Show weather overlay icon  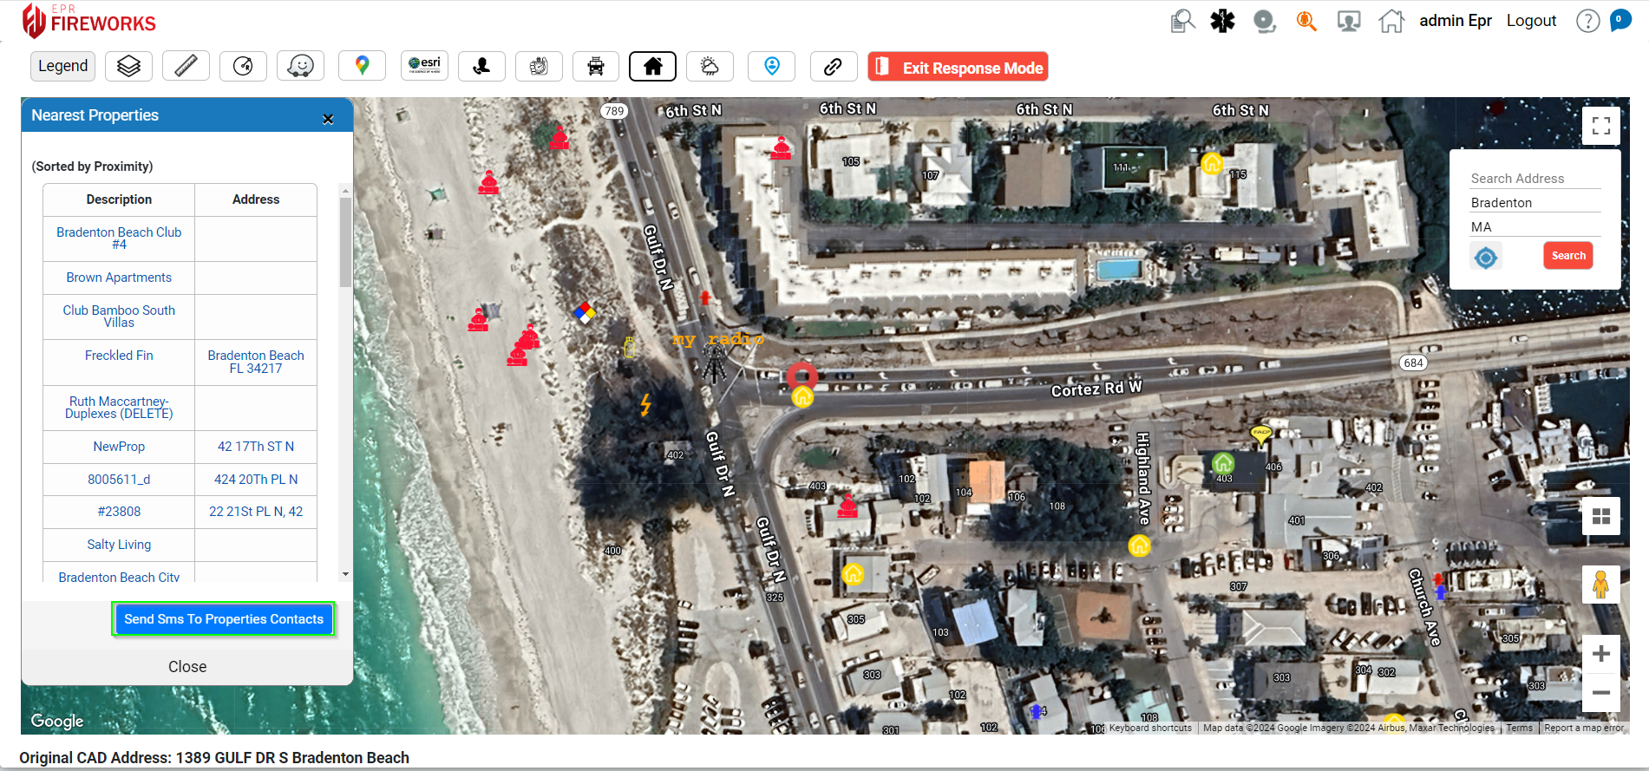coord(710,66)
